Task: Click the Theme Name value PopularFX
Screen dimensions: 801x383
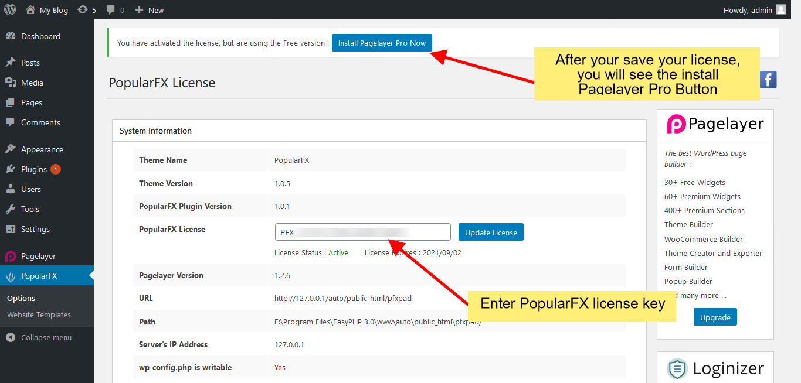Action: 291,160
